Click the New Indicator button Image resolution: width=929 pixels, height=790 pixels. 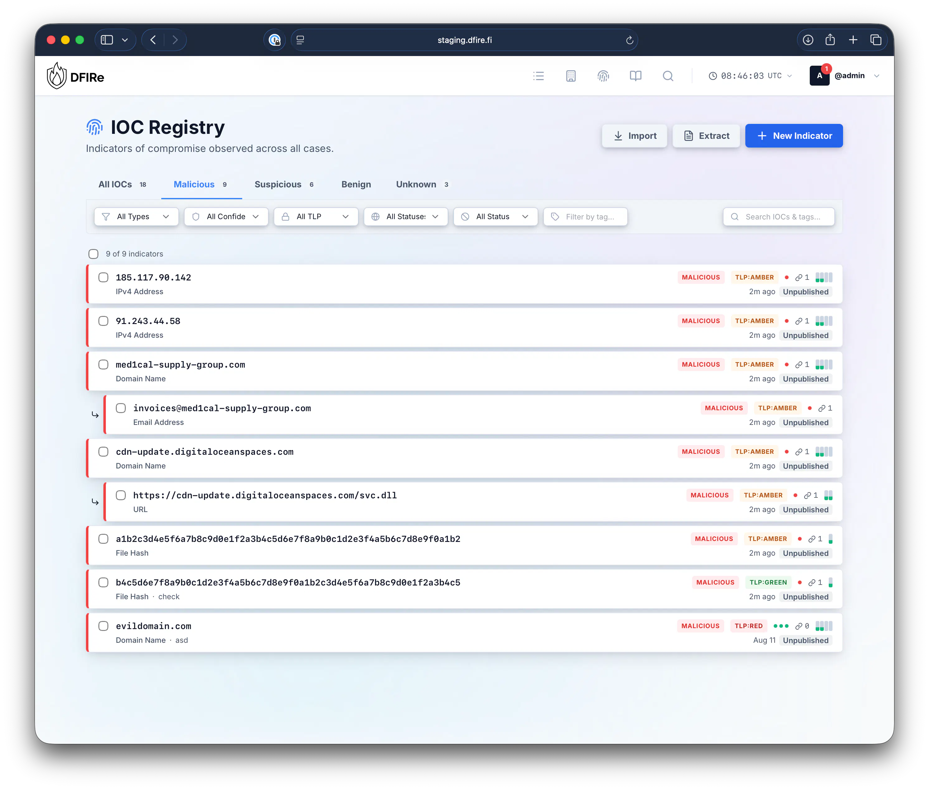[x=794, y=136]
